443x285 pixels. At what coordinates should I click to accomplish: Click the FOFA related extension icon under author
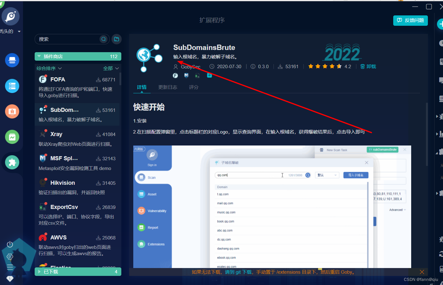click(x=175, y=75)
